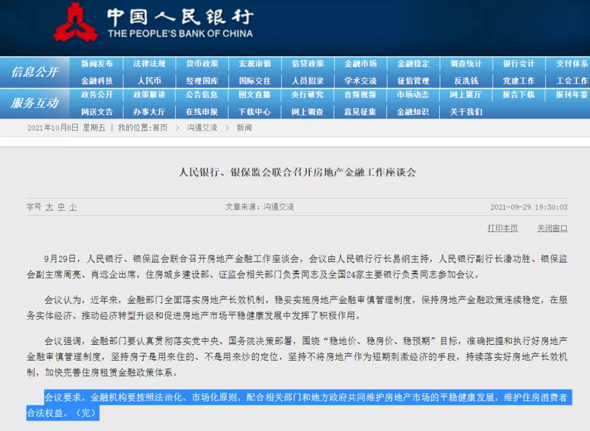Open 征信管理 menu item

(413, 81)
